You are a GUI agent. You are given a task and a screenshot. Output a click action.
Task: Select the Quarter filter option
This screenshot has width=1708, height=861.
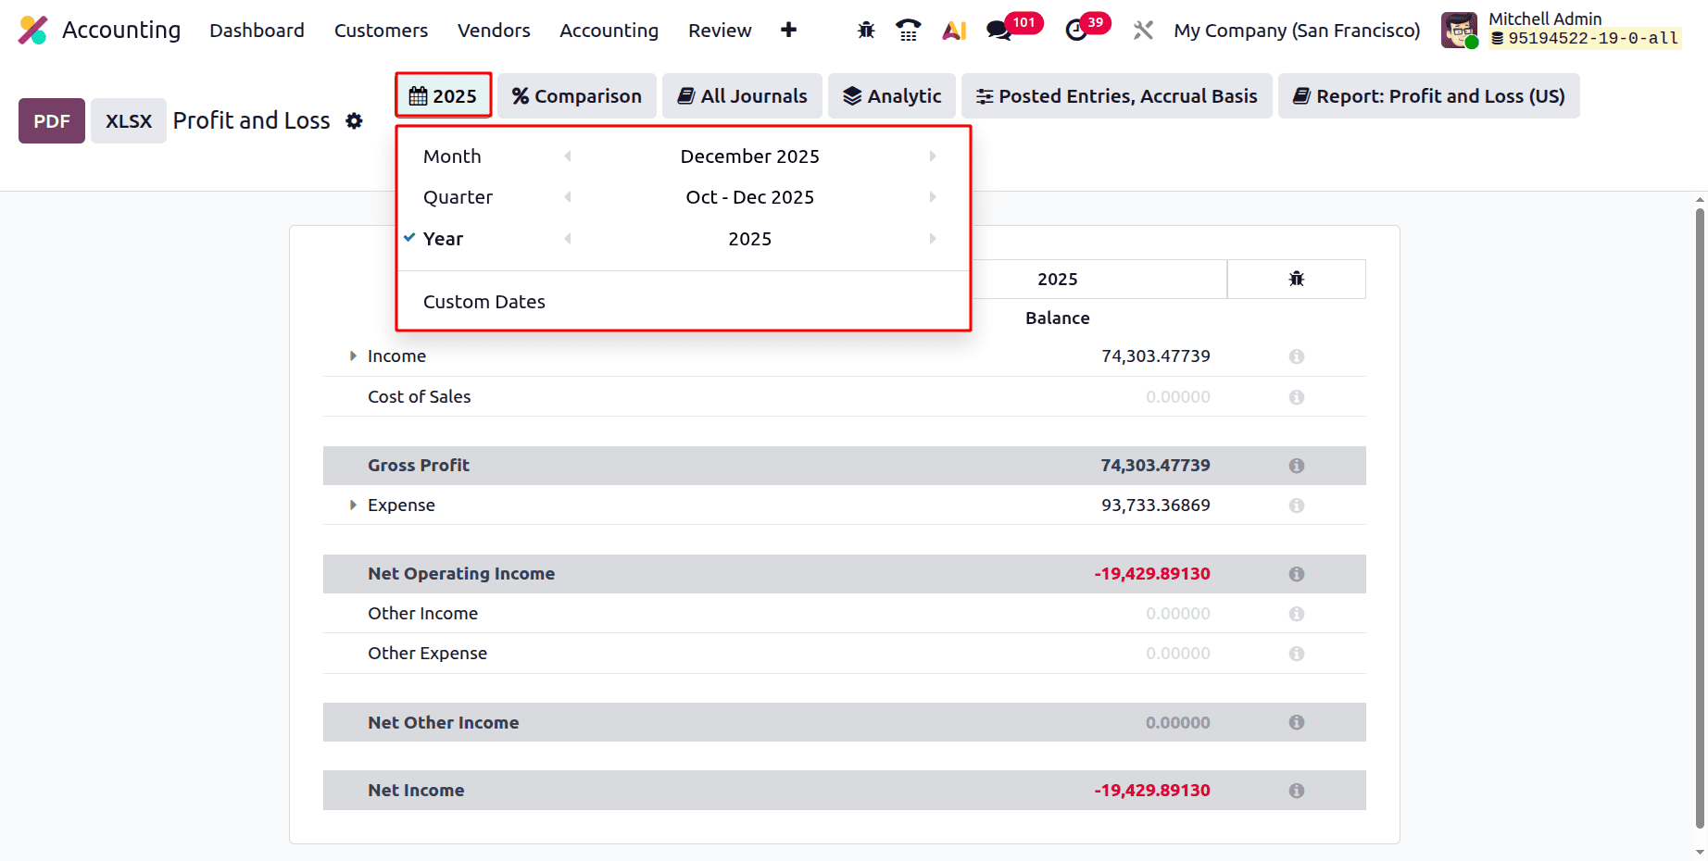click(x=458, y=196)
